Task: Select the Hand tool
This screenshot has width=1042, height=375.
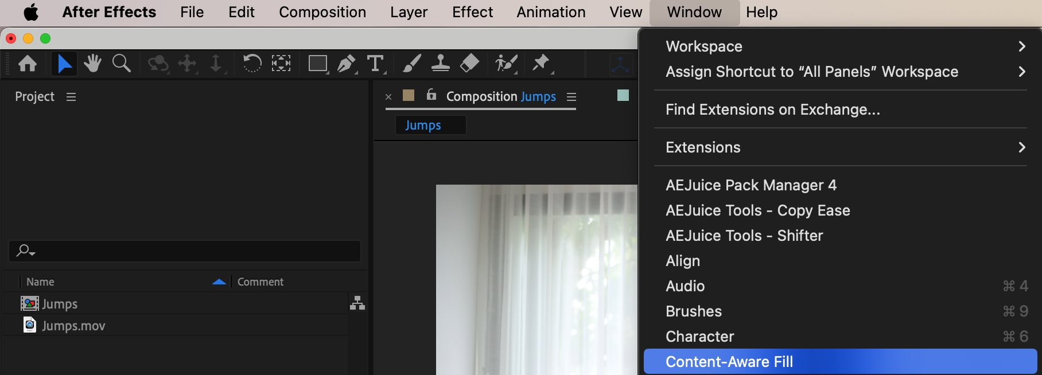Action: pos(92,63)
